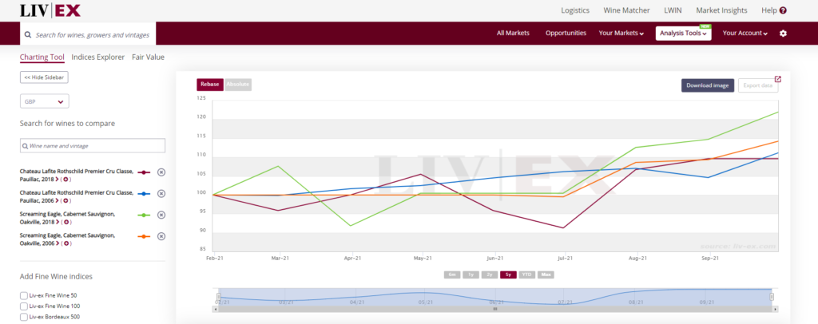The width and height of the screenshot is (818, 324).
Task: Remove Screaming Eagle 2006 from chart
Action: point(161,236)
